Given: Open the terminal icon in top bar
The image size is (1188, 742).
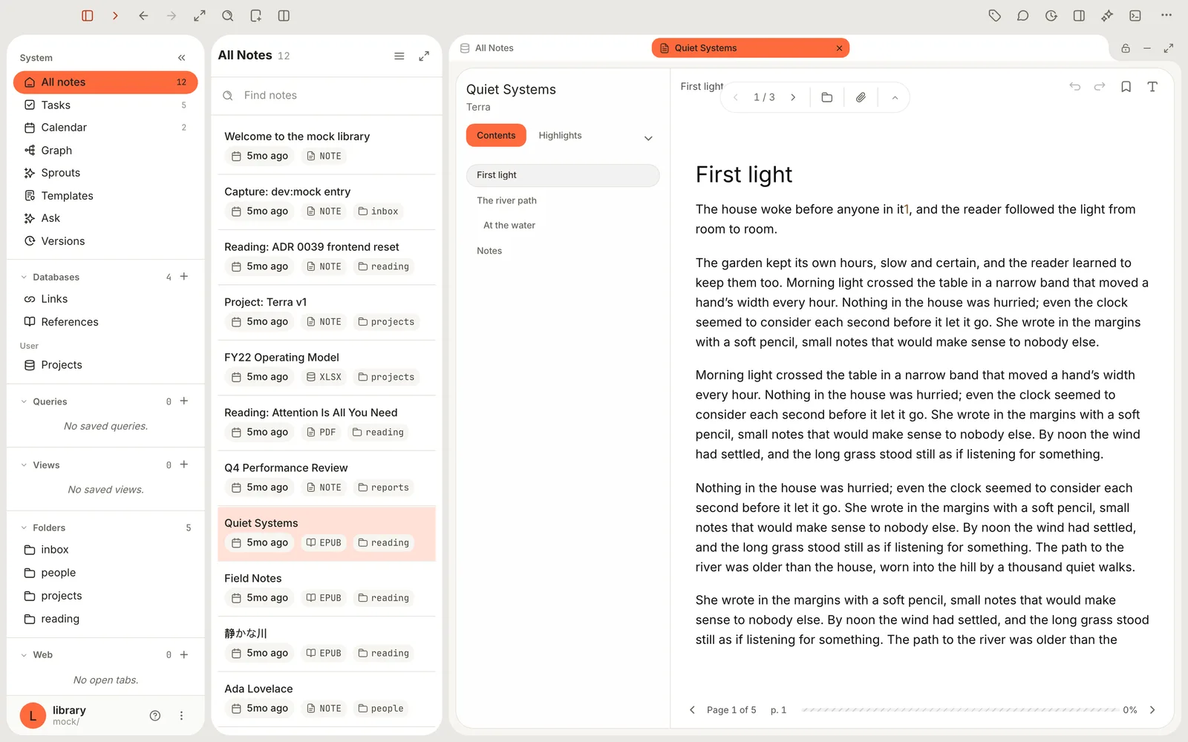Looking at the screenshot, I should point(1135,16).
